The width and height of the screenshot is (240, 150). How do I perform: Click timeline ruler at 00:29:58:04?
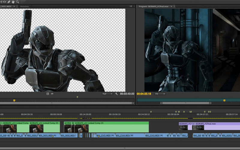coord(173,114)
